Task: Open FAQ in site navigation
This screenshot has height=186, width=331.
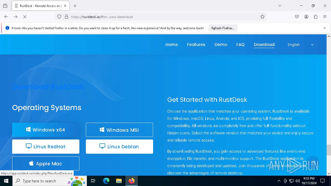Action: (240, 45)
